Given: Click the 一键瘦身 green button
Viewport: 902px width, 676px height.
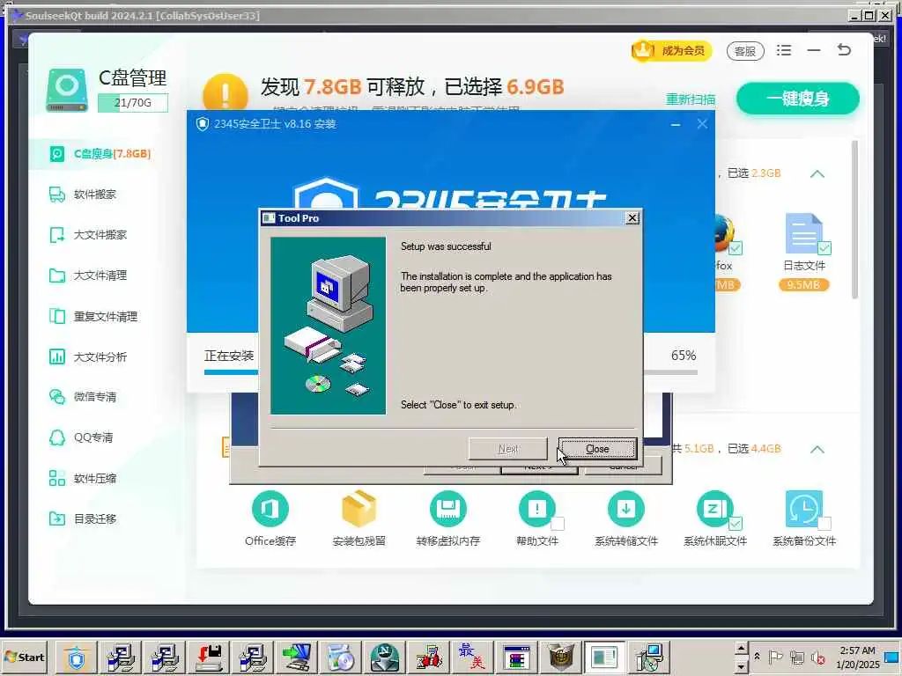Looking at the screenshot, I should pyautogui.click(x=797, y=99).
